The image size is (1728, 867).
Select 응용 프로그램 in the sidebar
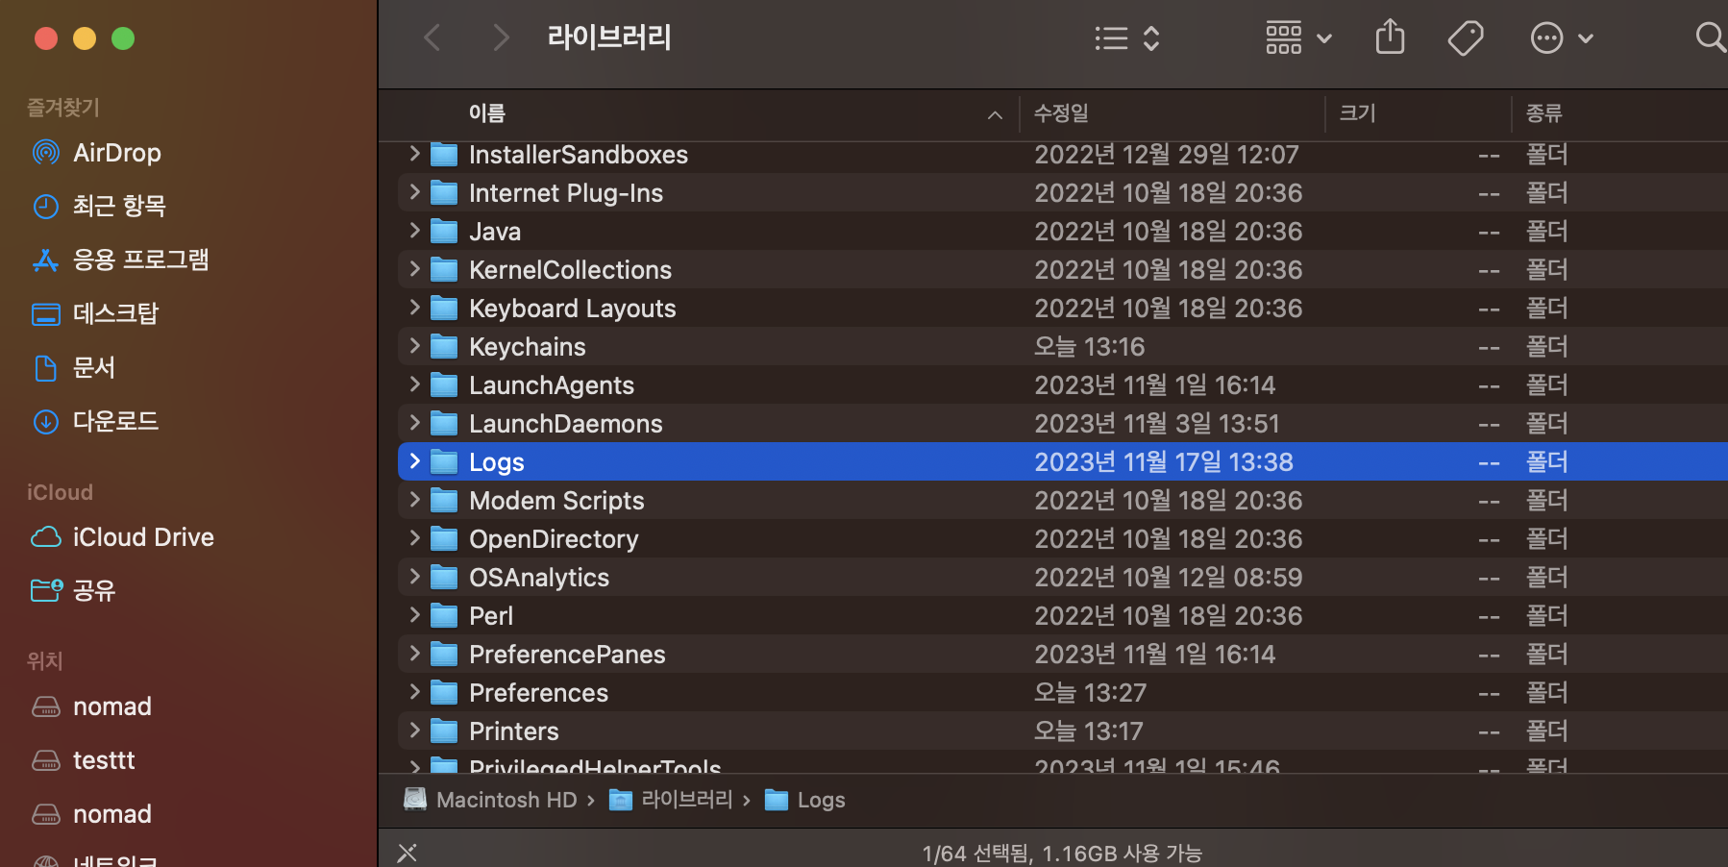[x=140, y=260]
